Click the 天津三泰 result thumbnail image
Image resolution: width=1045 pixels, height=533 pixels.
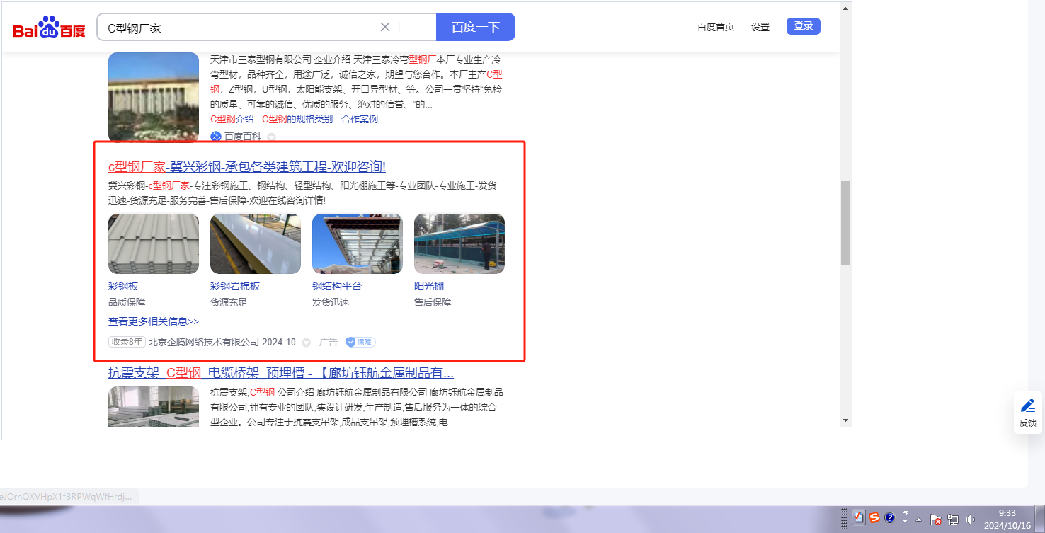pyautogui.click(x=154, y=96)
